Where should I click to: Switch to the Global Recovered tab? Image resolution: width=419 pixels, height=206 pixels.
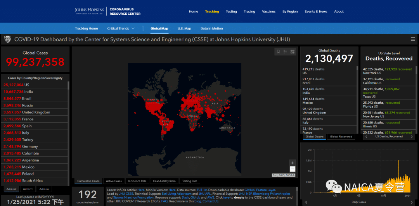pos(341,137)
